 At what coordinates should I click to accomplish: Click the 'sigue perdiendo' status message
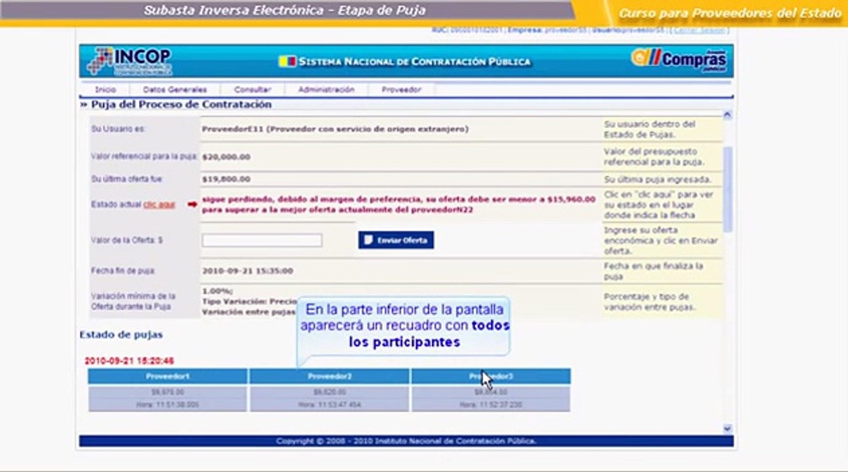pos(398,205)
